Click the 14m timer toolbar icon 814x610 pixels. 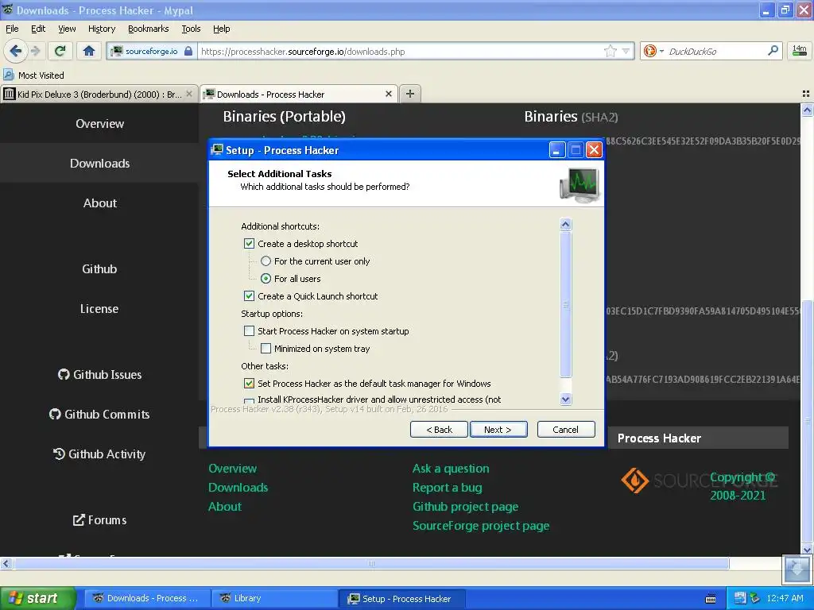tap(800, 50)
